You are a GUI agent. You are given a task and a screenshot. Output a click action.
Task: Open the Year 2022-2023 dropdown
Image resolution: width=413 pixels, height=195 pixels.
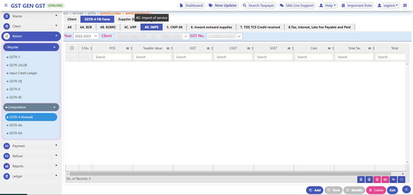86,36
